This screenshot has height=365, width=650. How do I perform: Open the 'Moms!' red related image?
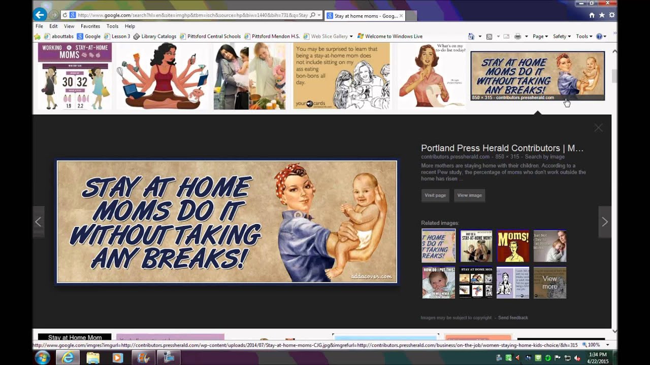coord(513,246)
